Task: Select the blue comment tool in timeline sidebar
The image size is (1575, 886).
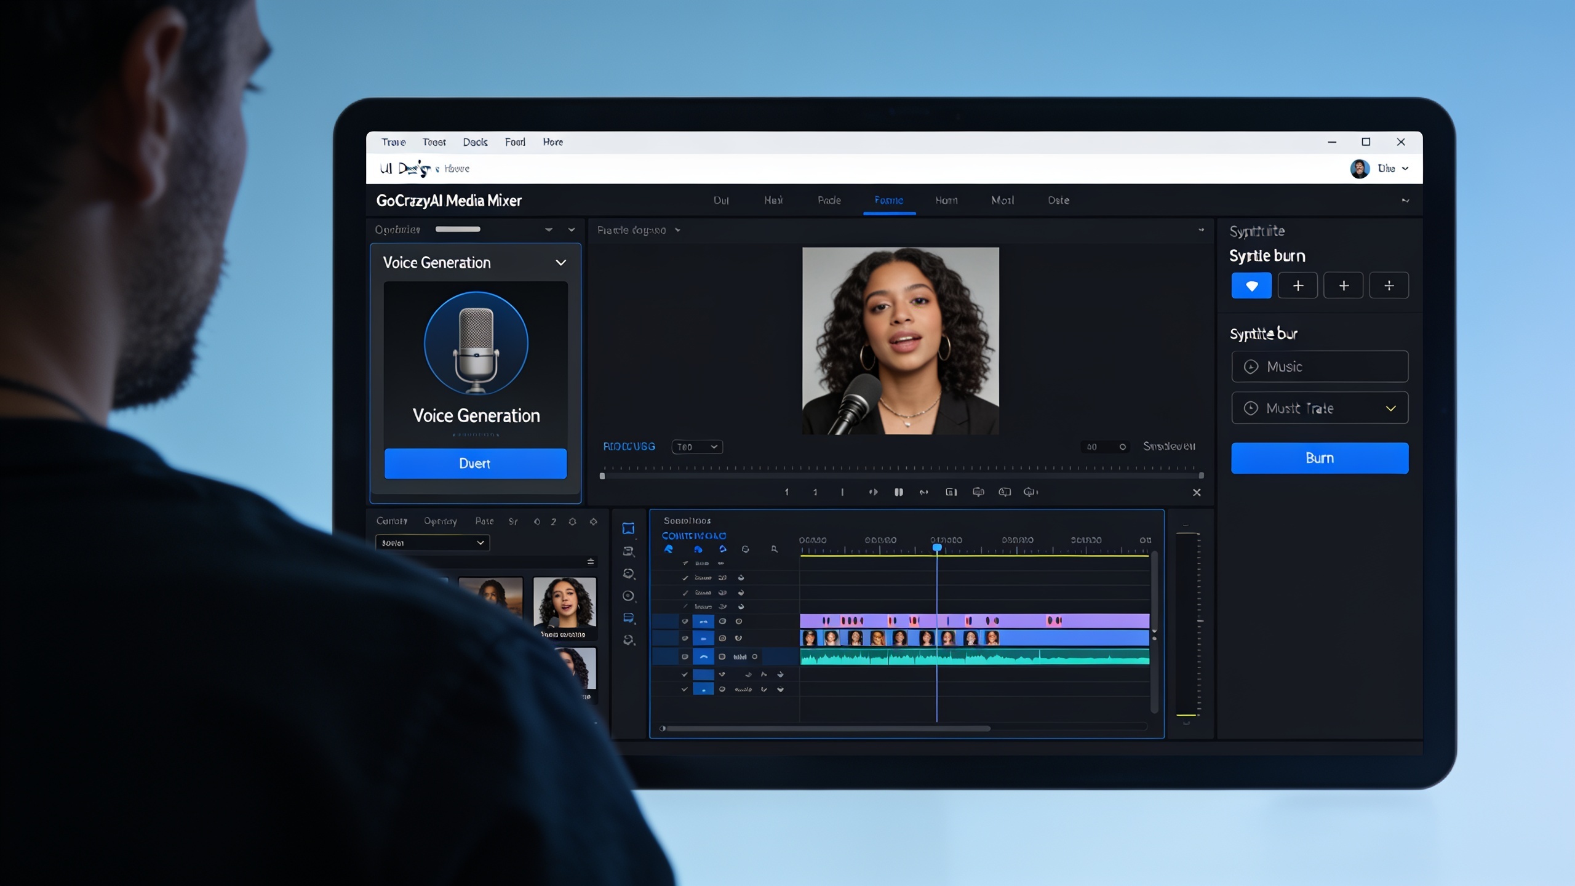Action: (x=628, y=618)
